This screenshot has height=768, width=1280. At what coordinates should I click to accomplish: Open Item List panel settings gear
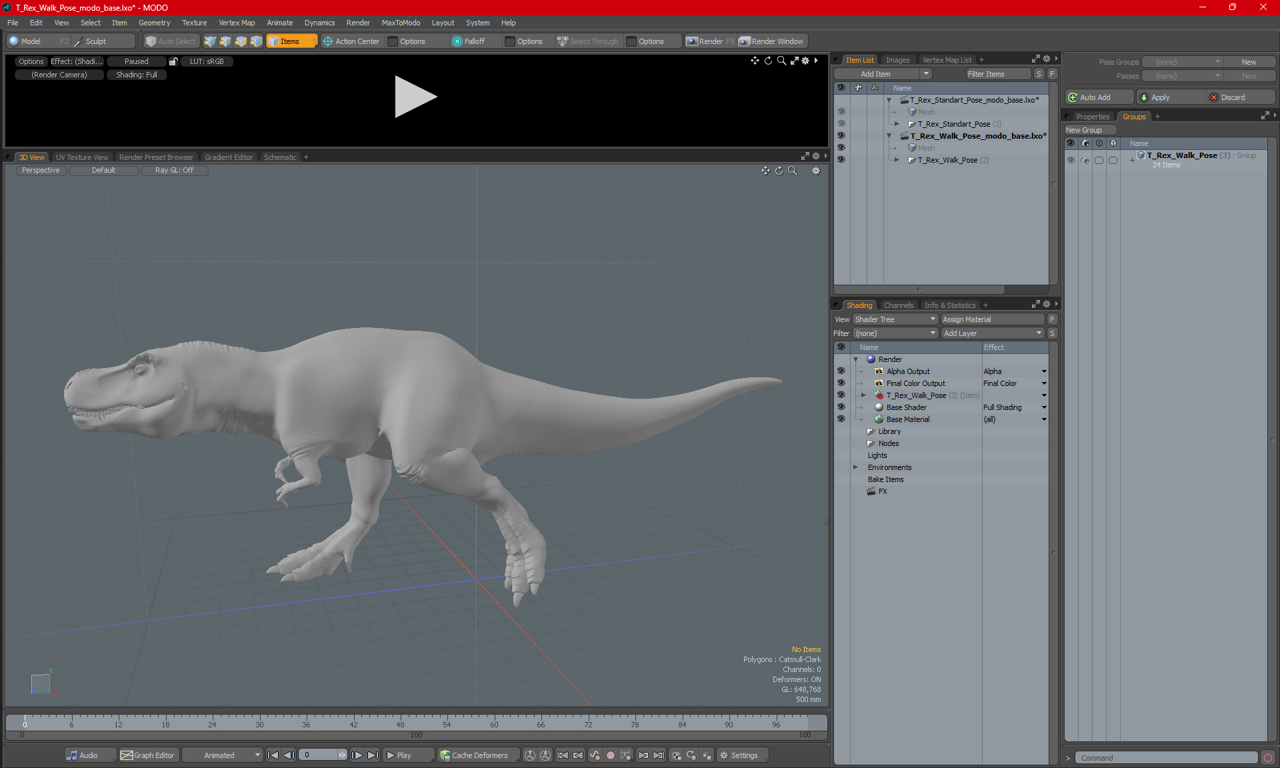coord(1046,59)
